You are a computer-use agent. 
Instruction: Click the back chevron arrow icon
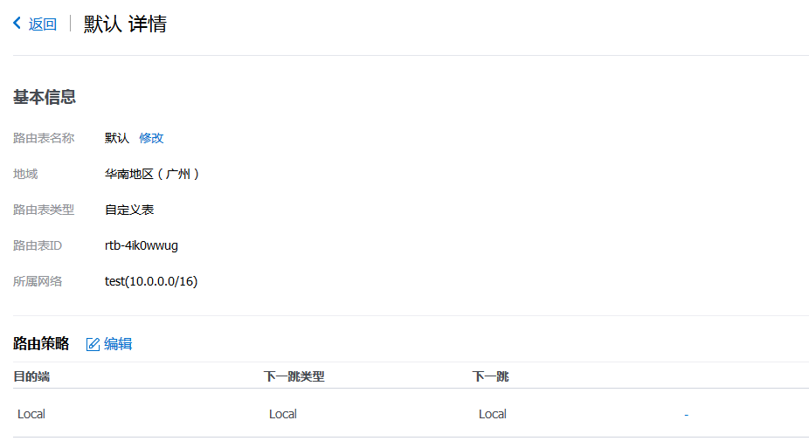(x=17, y=24)
